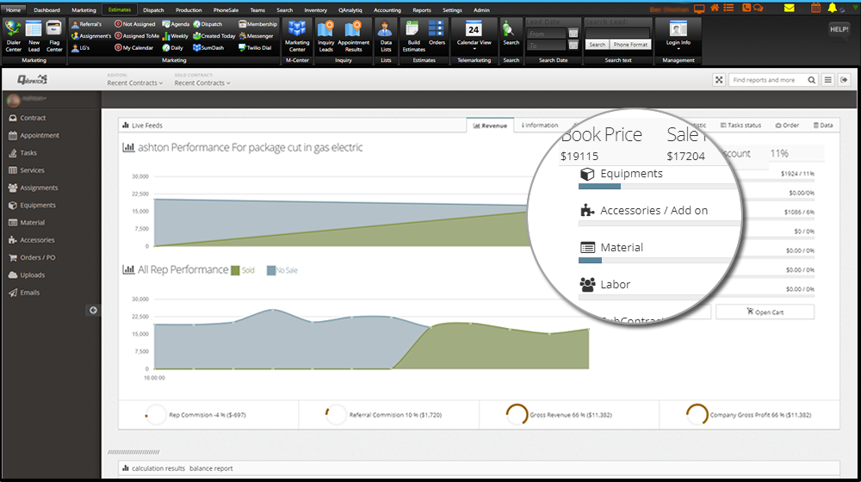Viewport: 861px width, 482px height.
Task: Select the Tasks status tab
Action: pyautogui.click(x=740, y=125)
